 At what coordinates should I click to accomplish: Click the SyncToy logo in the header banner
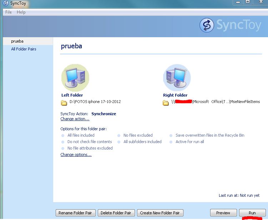230,25
